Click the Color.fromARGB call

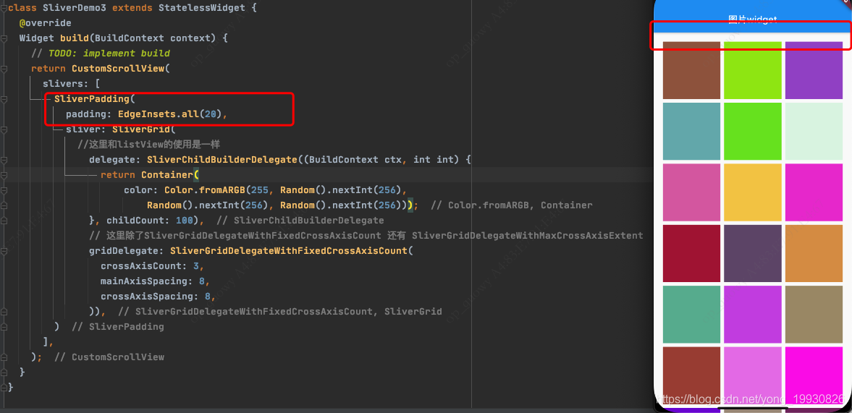click(x=205, y=190)
